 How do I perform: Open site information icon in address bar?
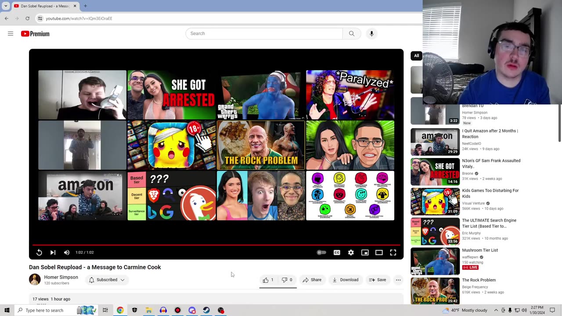point(40,18)
